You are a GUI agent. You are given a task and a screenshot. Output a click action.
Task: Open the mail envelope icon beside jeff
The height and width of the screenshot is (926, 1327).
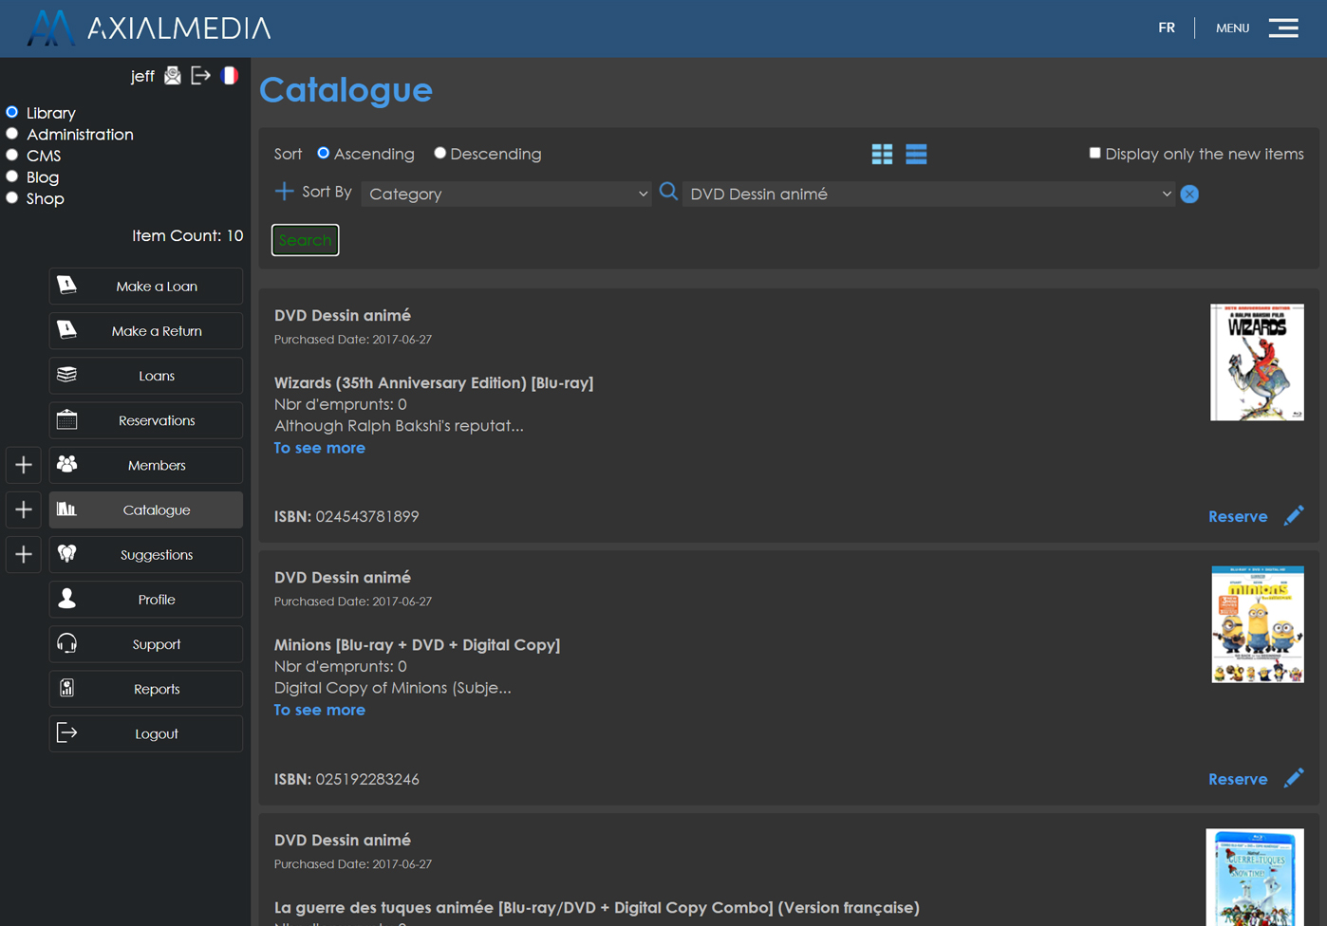click(173, 76)
